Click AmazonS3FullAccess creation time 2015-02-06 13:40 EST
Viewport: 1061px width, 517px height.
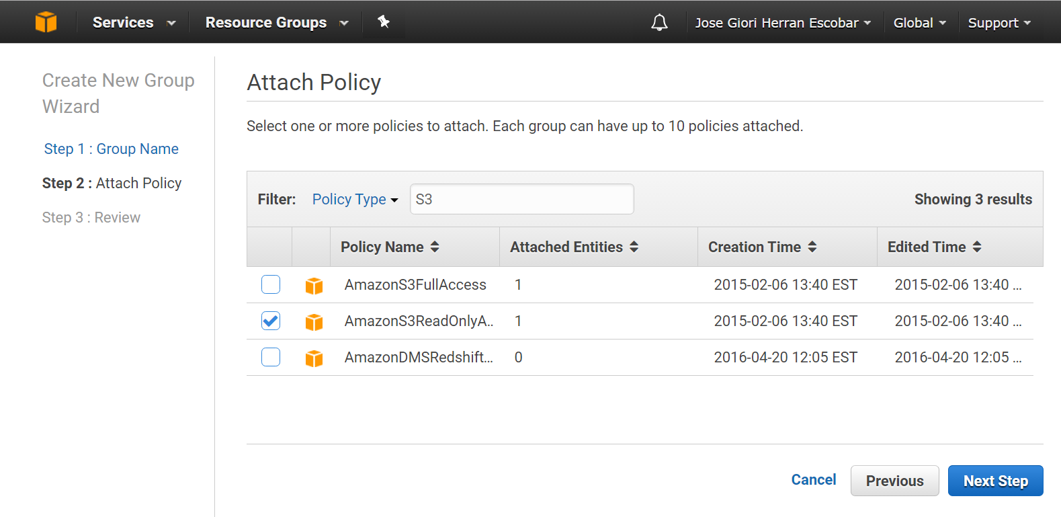click(x=786, y=284)
